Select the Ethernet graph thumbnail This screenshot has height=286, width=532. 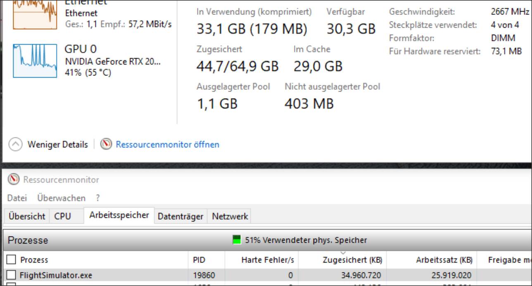pos(35,15)
